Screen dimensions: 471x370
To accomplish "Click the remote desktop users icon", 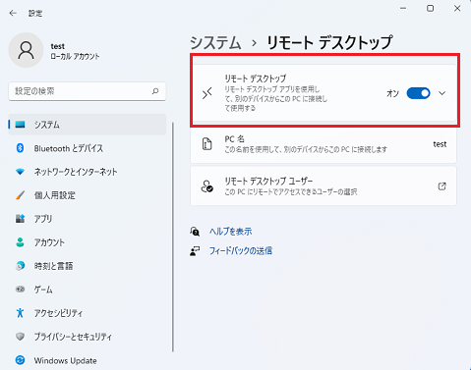I will [207, 186].
